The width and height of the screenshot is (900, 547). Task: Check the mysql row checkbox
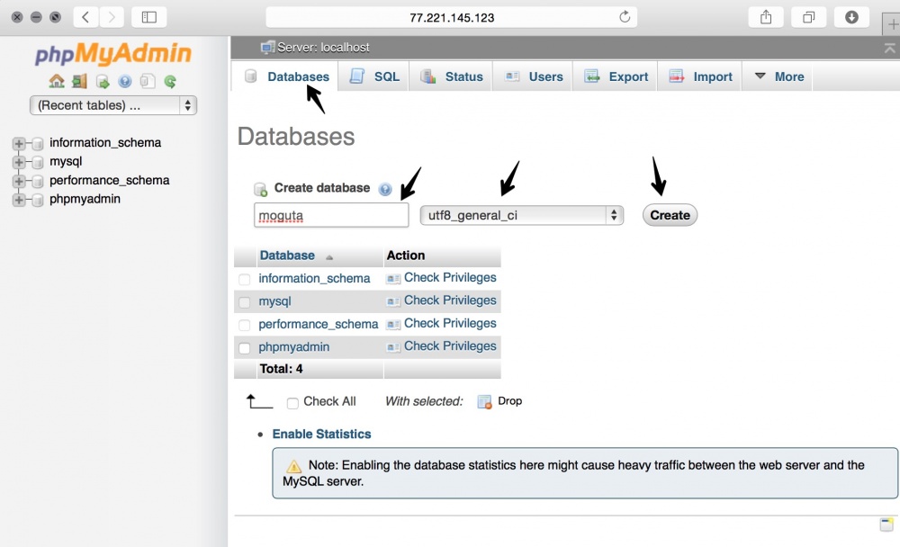tap(245, 302)
